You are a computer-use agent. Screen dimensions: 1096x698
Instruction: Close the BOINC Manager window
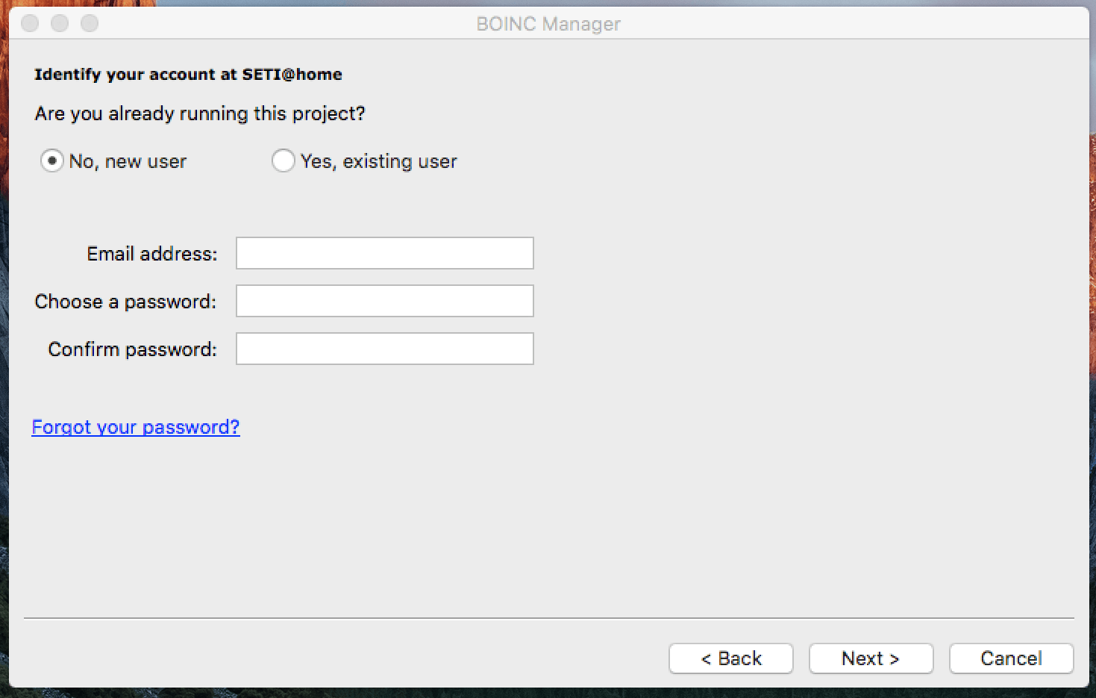(x=30, y=23)
